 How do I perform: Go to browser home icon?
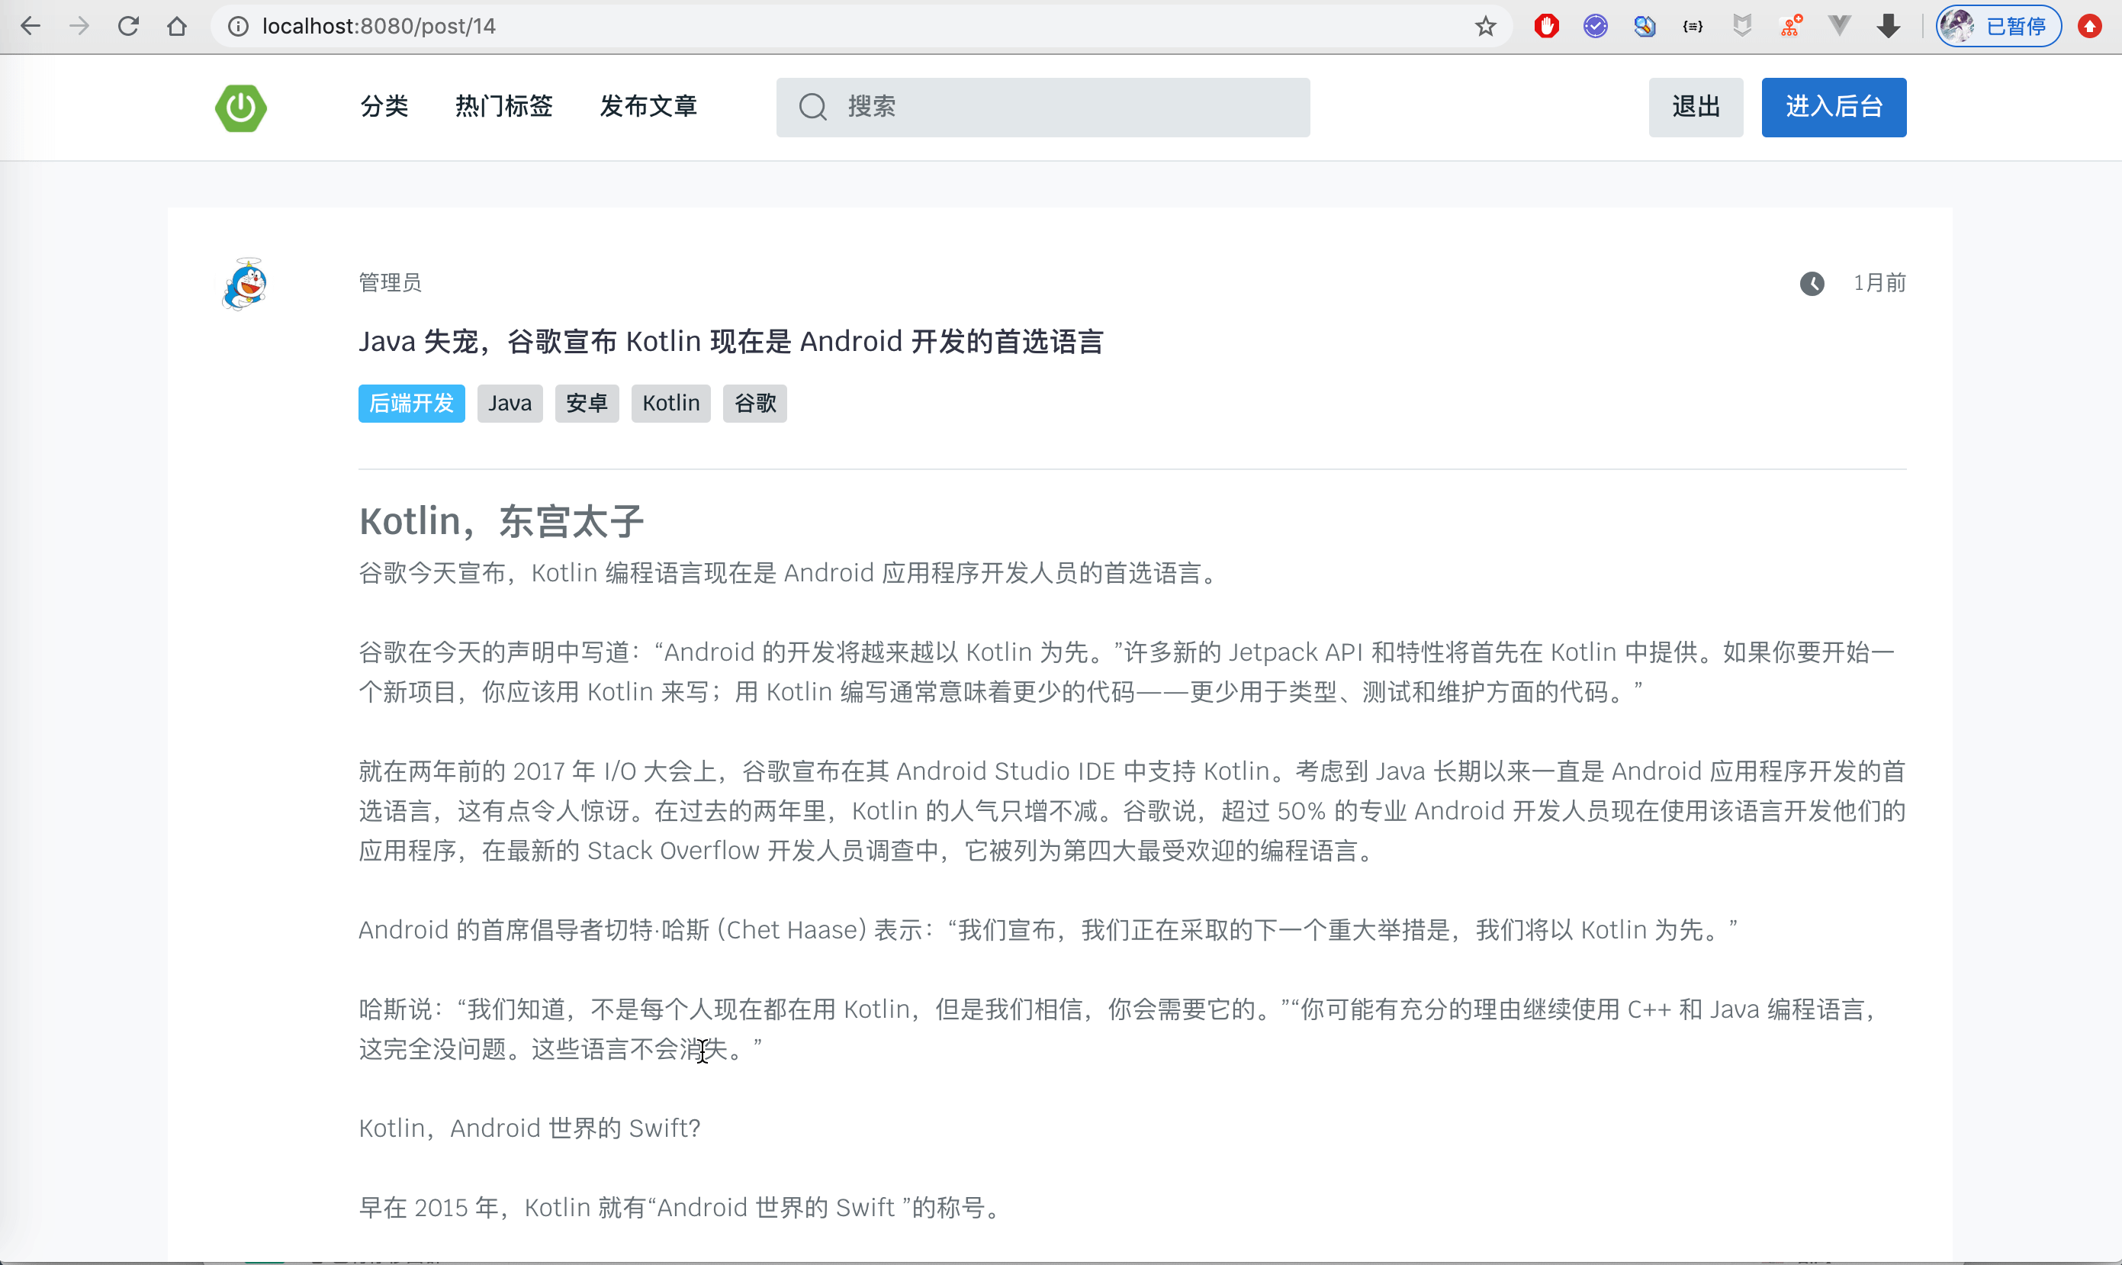point(176,27)
